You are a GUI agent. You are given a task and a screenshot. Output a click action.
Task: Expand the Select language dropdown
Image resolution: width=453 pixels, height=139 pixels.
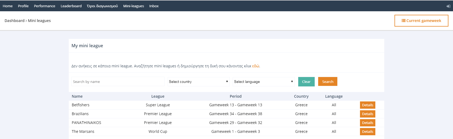point(263,82)
